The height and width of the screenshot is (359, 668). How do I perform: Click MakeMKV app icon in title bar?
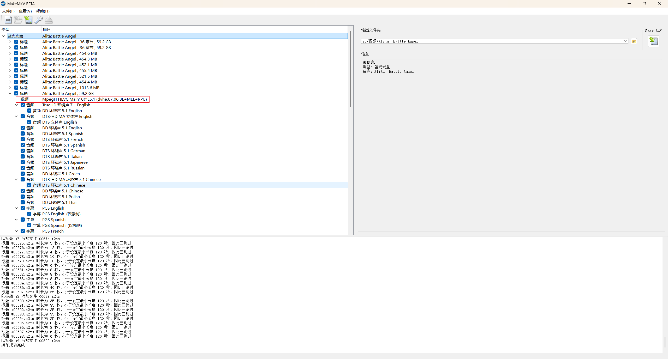(x=3, y=4)
